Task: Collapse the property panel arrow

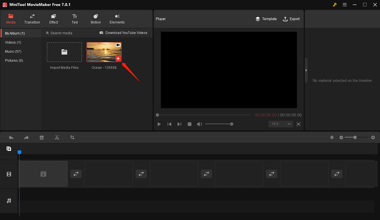Action: [306, 70]
